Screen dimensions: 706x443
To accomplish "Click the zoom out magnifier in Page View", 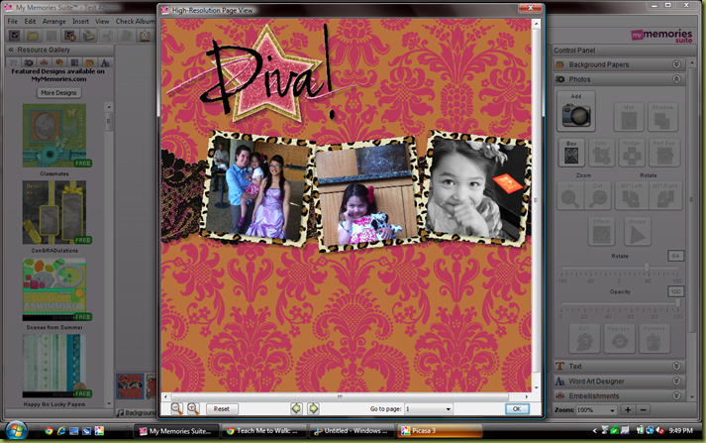I will 177,408.
